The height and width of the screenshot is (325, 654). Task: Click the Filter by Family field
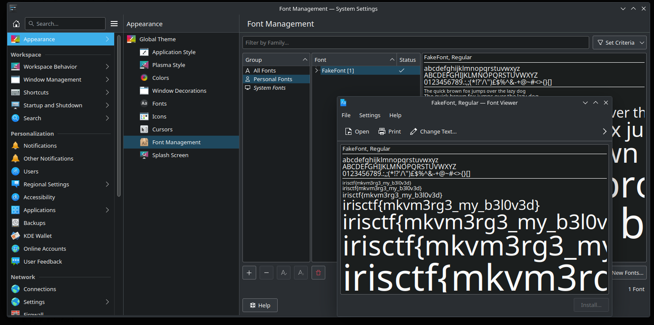coord(415,43)
